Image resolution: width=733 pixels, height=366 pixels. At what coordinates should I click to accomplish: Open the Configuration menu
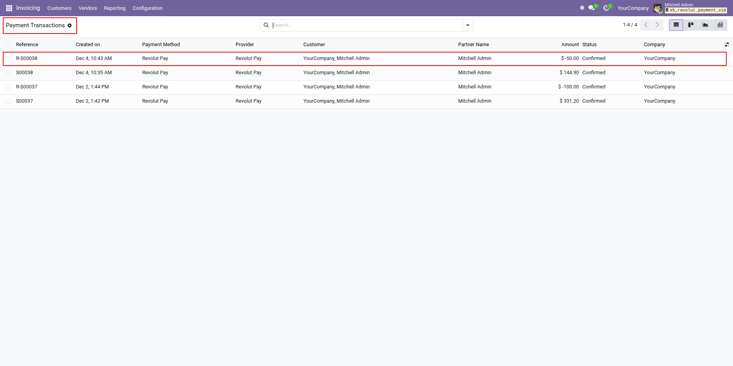(147, 8)
